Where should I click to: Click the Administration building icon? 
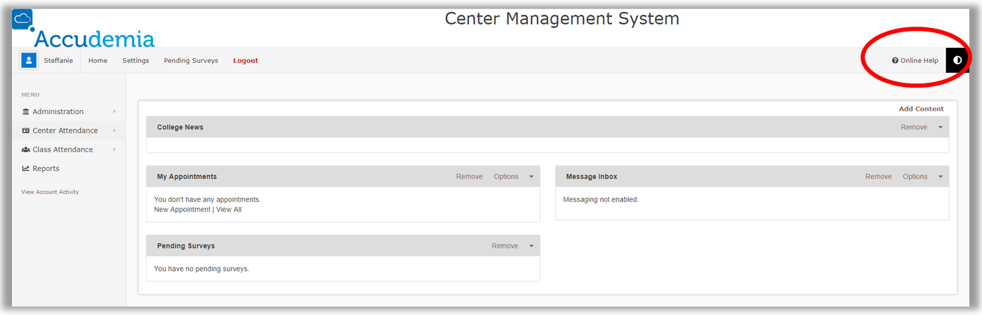pos(26,112)
